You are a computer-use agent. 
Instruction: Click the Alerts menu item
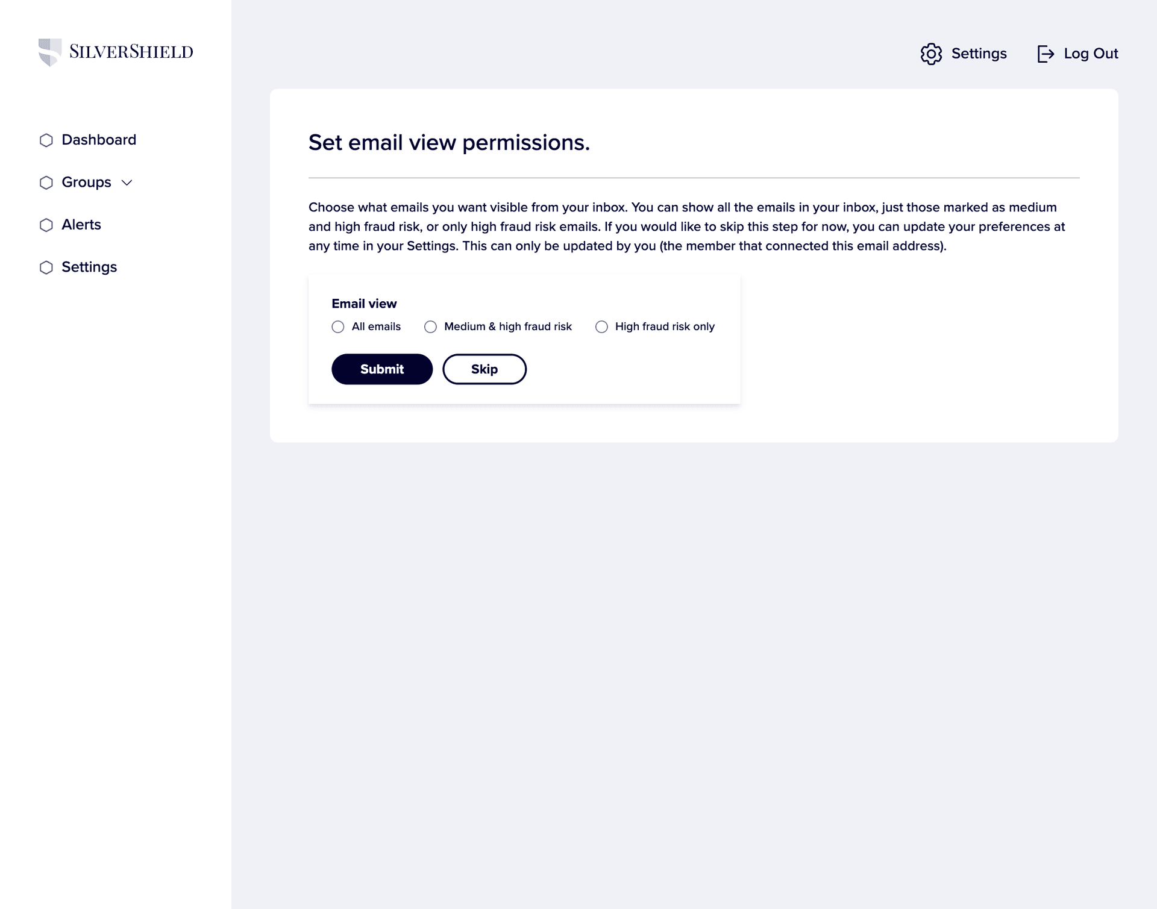(x=81, y=225)
